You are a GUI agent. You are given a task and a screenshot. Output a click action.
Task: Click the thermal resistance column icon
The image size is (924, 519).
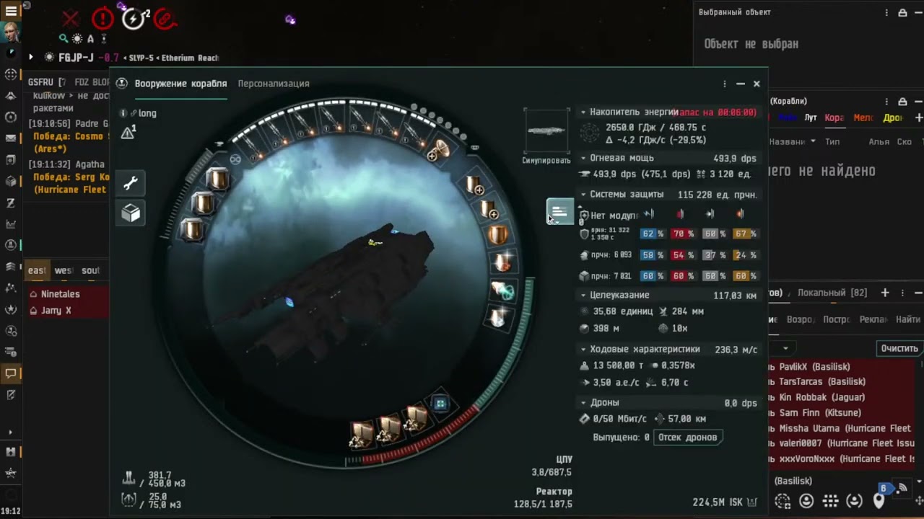point(680,214)
